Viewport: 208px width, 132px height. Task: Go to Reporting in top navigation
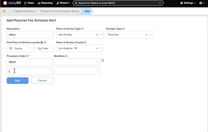click(45, 3)
